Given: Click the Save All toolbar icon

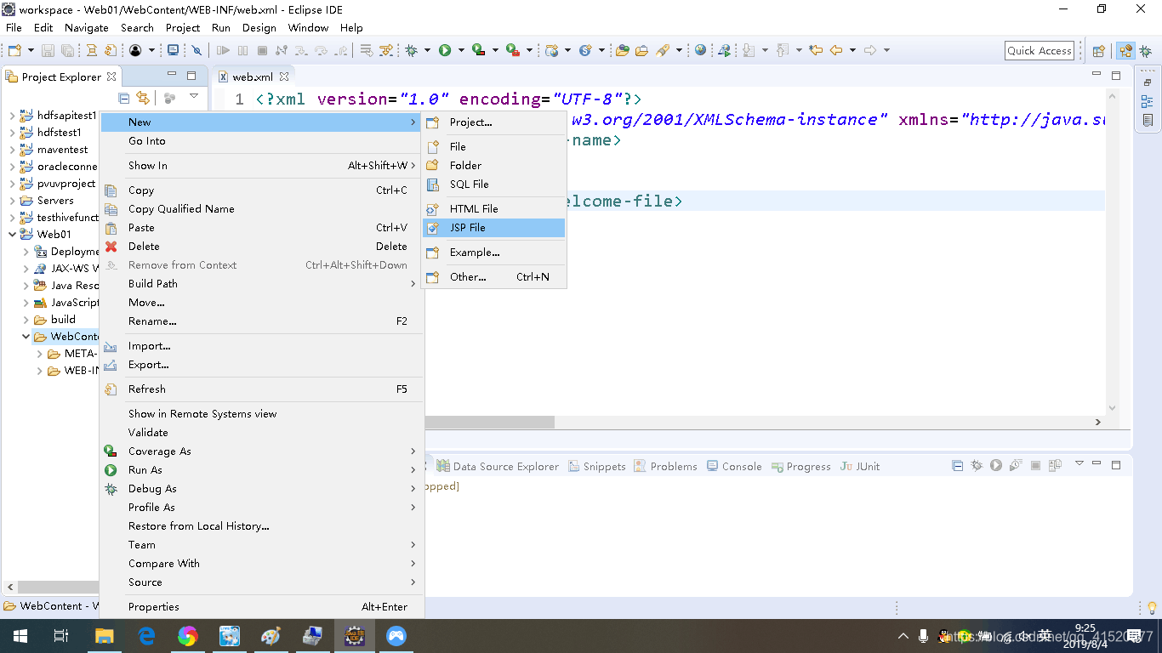Looking at the screenshot, I should 67,50.
